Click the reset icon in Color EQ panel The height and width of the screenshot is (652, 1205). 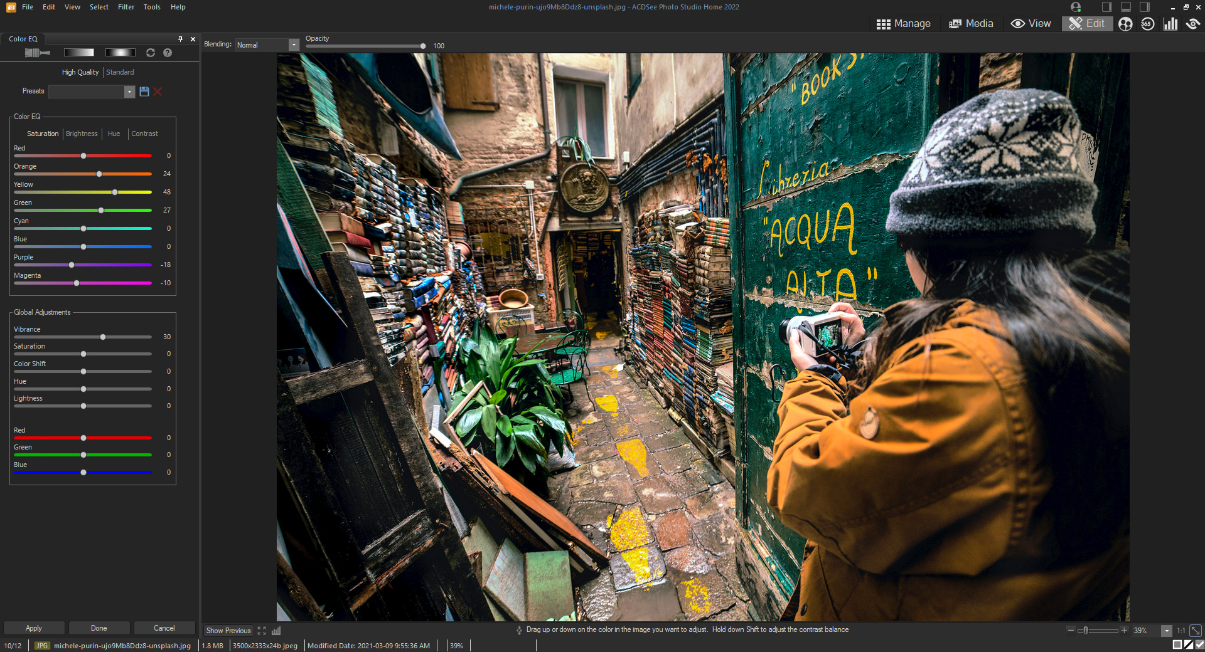coord(151,53)
